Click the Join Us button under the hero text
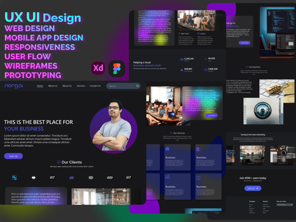The width and height of the screenshot is (296, 222). (13, 156)
